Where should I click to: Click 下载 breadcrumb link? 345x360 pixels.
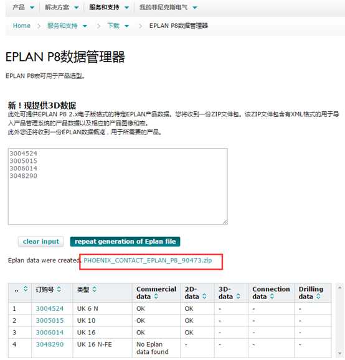(113, 25)
